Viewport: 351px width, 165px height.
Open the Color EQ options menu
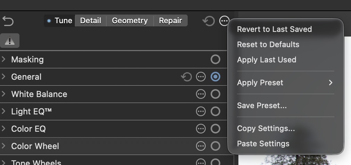click(x=201, y=129)
